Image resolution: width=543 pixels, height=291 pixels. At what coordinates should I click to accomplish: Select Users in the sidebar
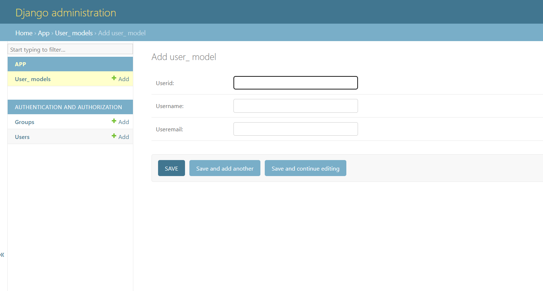pyautogui.click(x=22, y=137)
